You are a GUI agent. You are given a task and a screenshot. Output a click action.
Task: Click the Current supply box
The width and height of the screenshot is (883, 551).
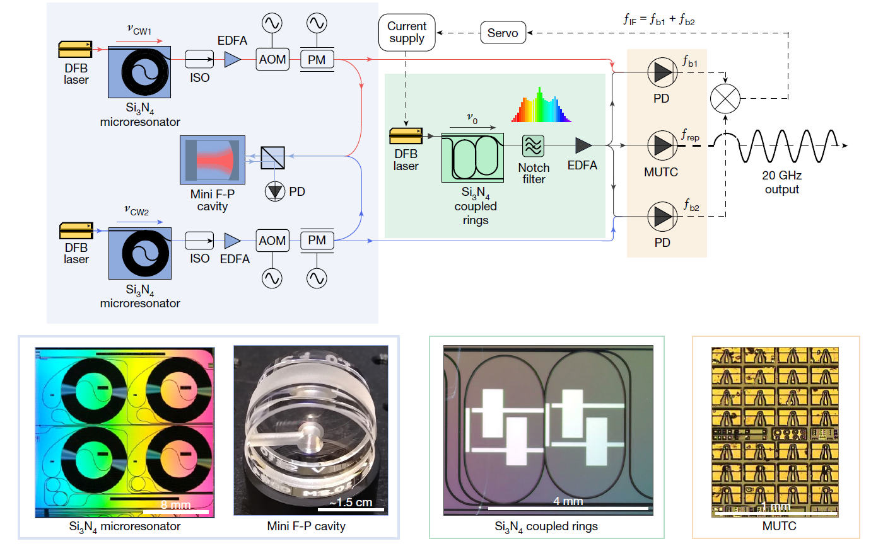pyautogui.click(x=407, y=33)
